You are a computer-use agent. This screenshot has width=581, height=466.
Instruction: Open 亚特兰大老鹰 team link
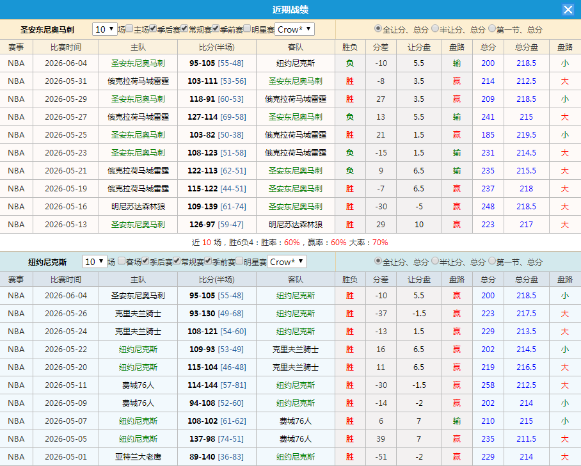click(x=138, y=457)
